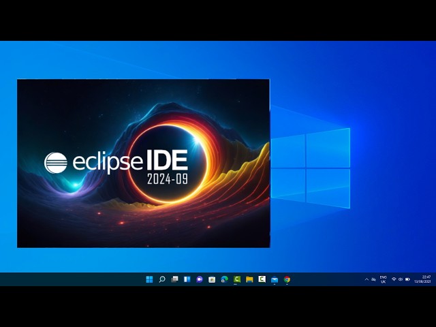Open the Windows Start menu

pyautogui.click(x=149, y=279)
